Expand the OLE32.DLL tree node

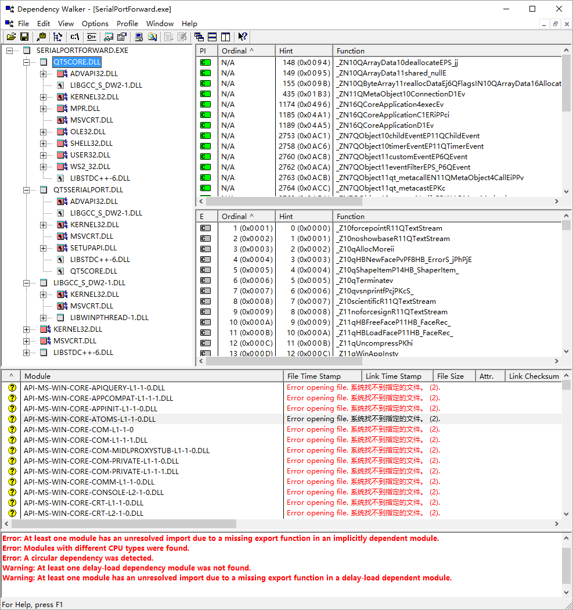point(43,132)
